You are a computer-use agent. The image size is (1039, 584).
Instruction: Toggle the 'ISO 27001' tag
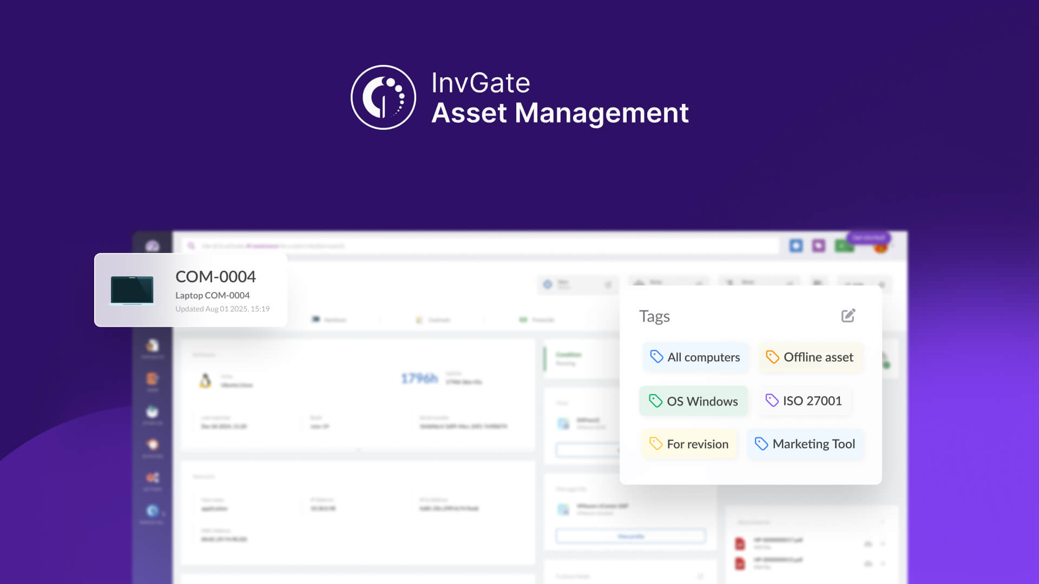click(x=804, y=401)
